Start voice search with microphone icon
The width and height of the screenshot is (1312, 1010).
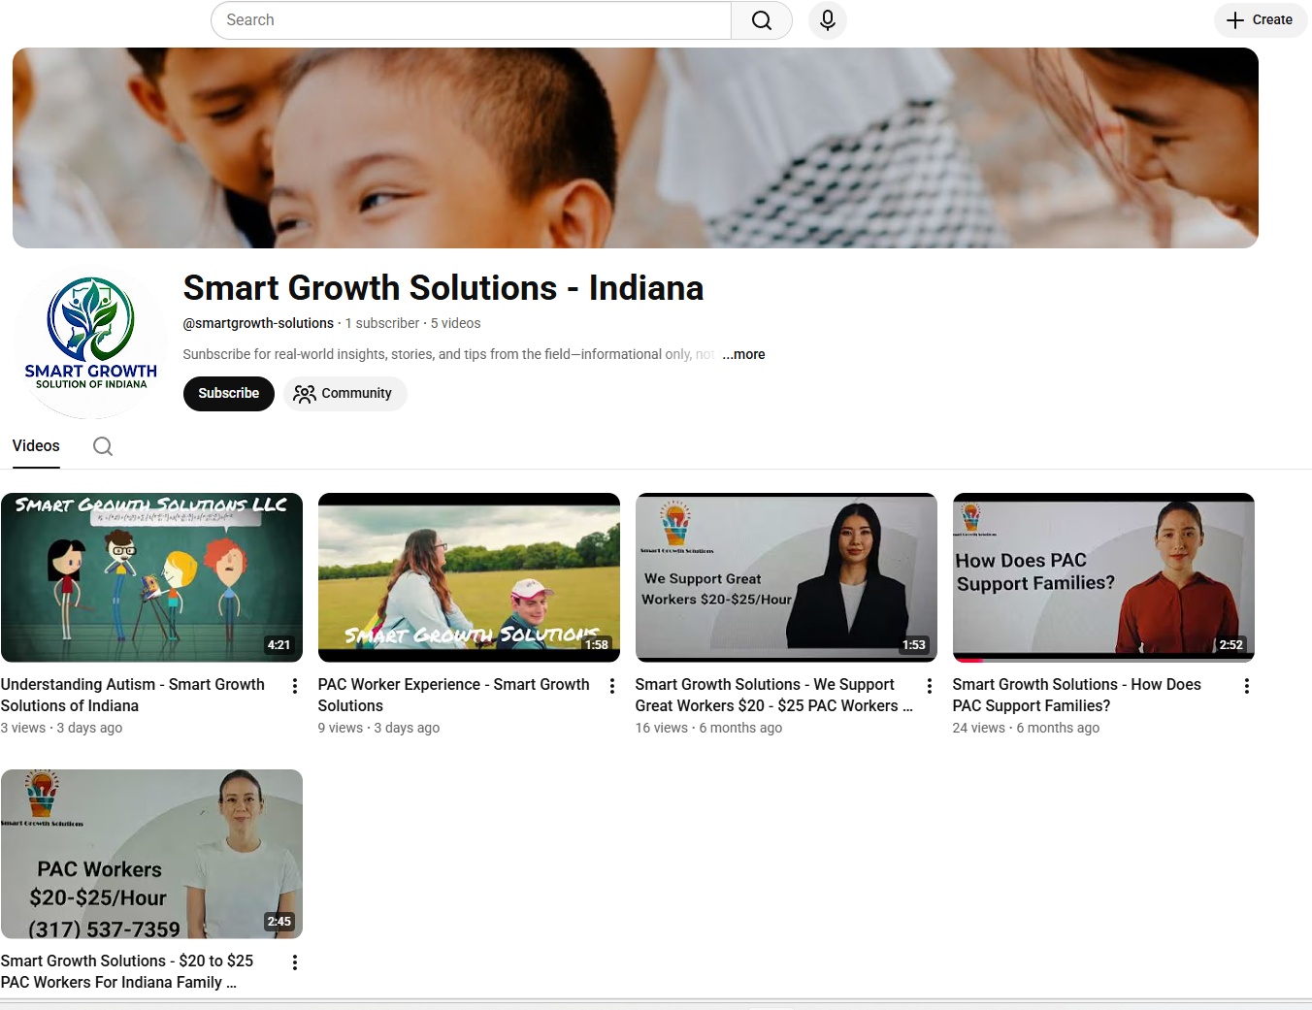828,20
